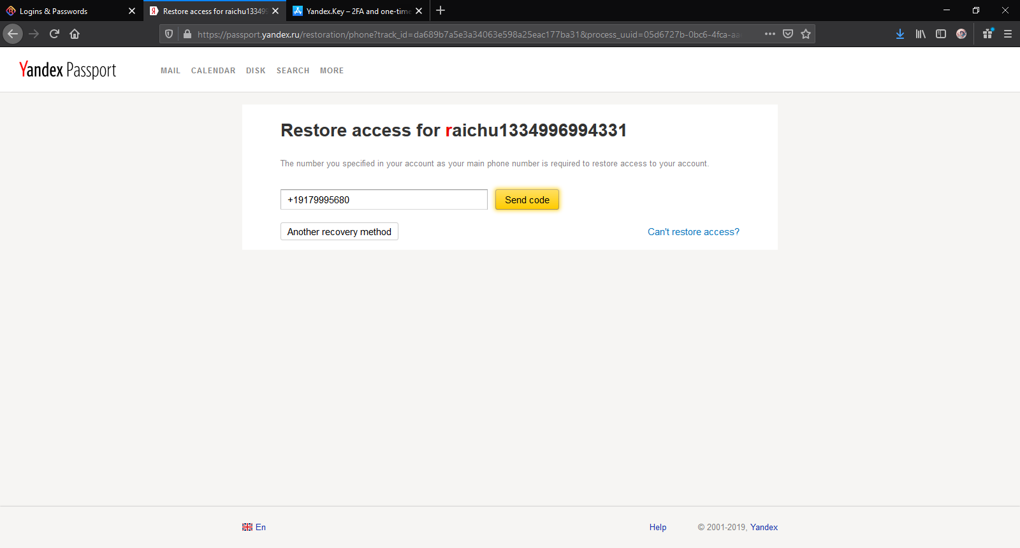Open CALENDAR in Yandex header
Viewport: 1020px width, 548px height.
point(213,71)
